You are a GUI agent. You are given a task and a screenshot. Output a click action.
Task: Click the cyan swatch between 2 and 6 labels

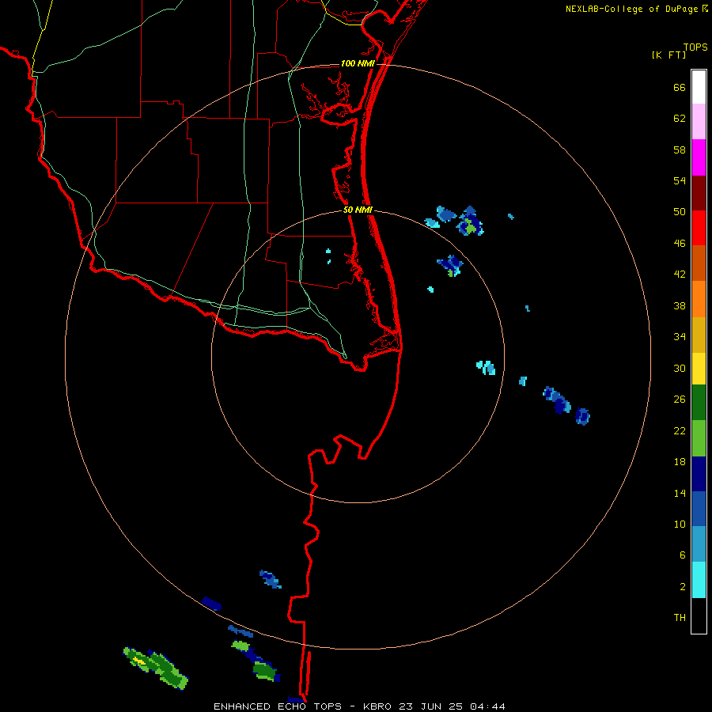click(699, 580)
